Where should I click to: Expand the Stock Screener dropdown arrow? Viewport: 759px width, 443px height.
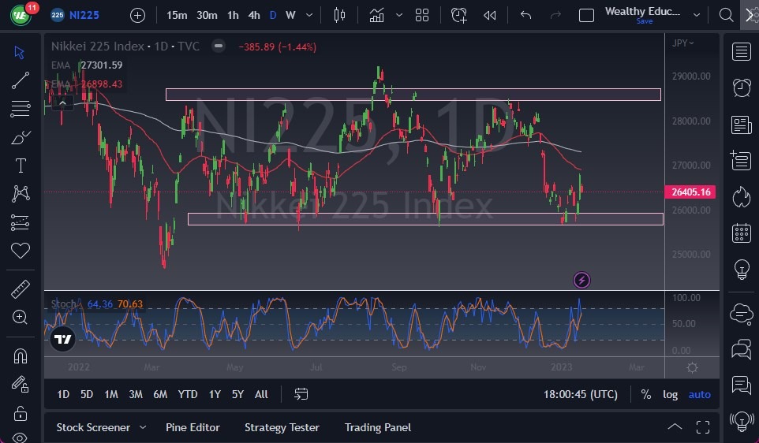coord(143,427)
